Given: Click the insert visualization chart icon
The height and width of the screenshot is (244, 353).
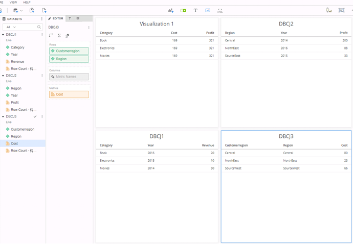Looking at the screenshot, I should point(171,10).
